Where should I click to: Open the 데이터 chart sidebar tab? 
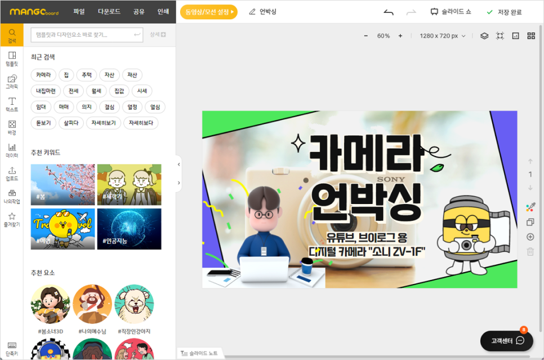click(12, 150)
